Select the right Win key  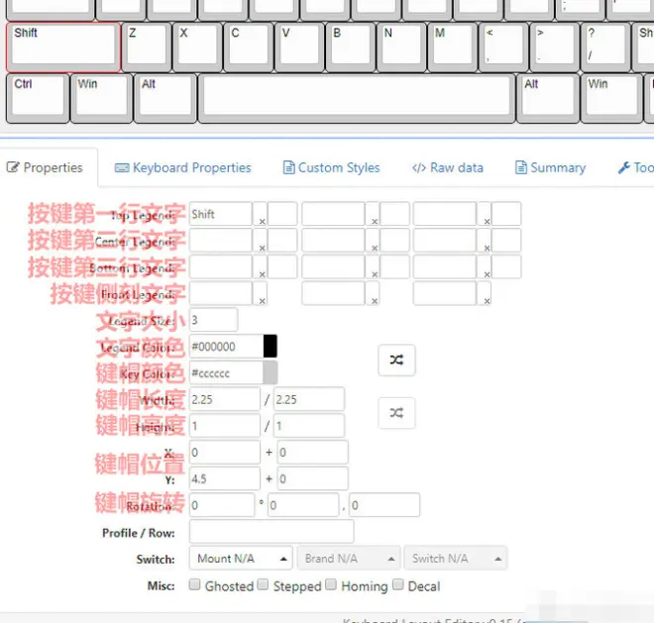(611, 98)
